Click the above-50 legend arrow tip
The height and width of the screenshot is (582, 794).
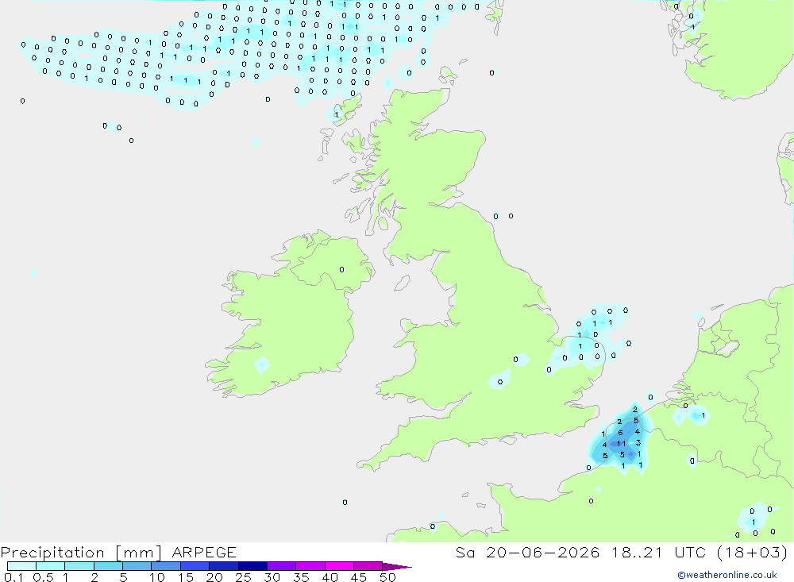[396, 567]
